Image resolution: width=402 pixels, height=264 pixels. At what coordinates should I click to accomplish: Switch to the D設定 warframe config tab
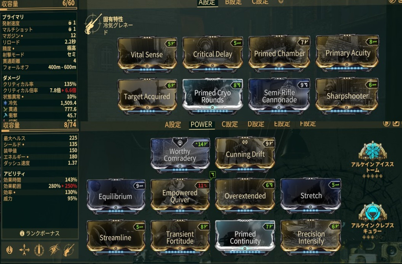pyautogui.click(x=256, y=124)
